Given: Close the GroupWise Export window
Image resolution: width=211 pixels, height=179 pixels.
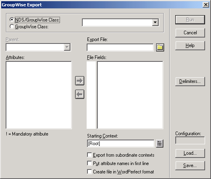Looking at the screenshot, I should pyautogui.click(x=206, y=5).
